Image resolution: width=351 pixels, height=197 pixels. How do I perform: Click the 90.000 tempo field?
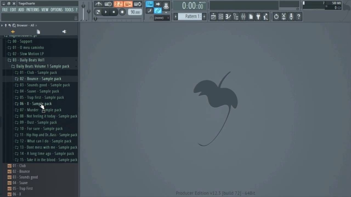135,12
